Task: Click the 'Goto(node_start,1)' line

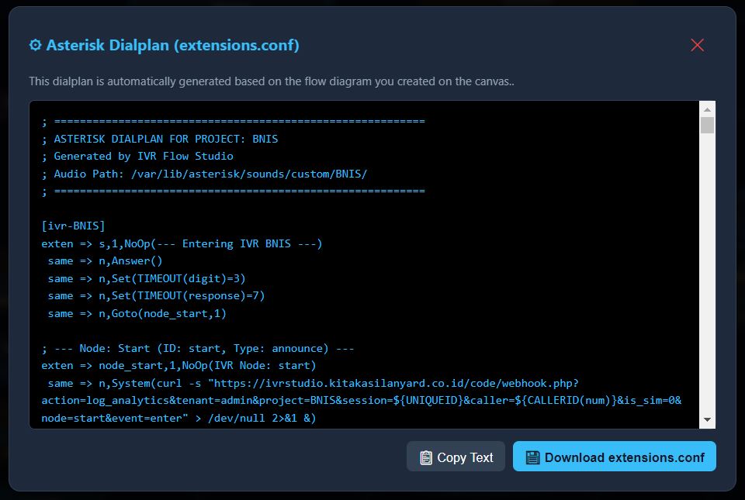Action: tap(137, 314)
